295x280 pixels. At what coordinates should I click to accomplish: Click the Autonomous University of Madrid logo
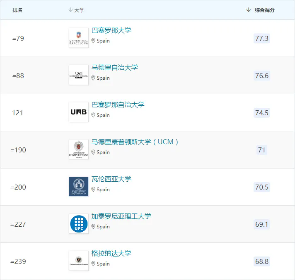(78, 75)
